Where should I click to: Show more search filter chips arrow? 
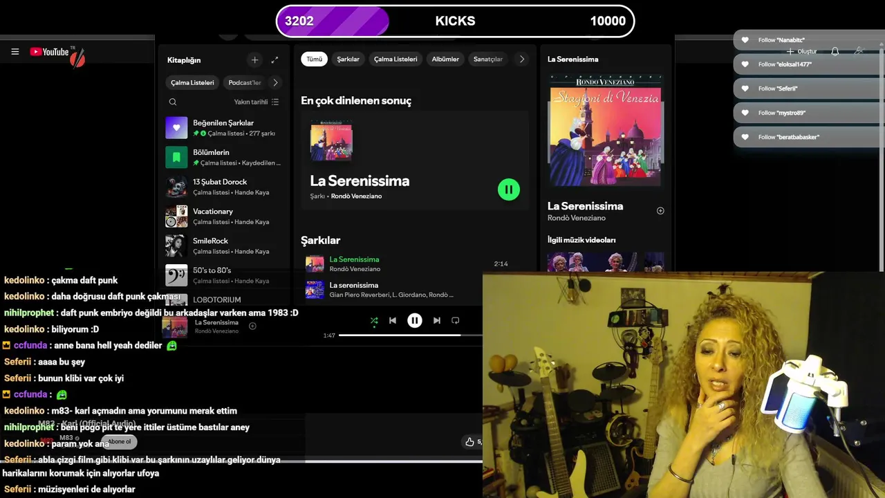[x=522, y=59]
